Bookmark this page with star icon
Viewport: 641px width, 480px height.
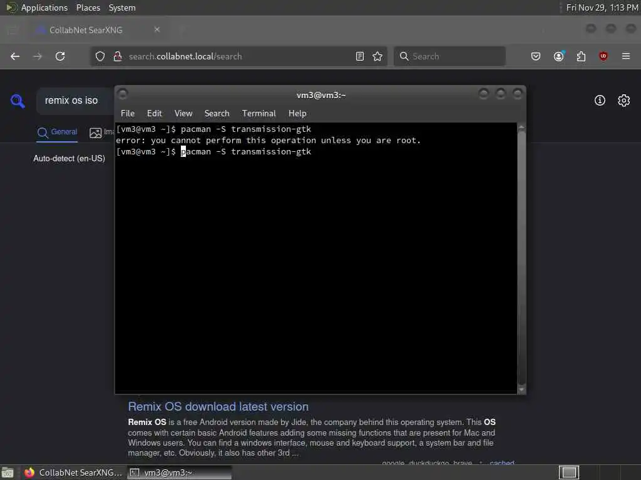(x=377, y=56)
